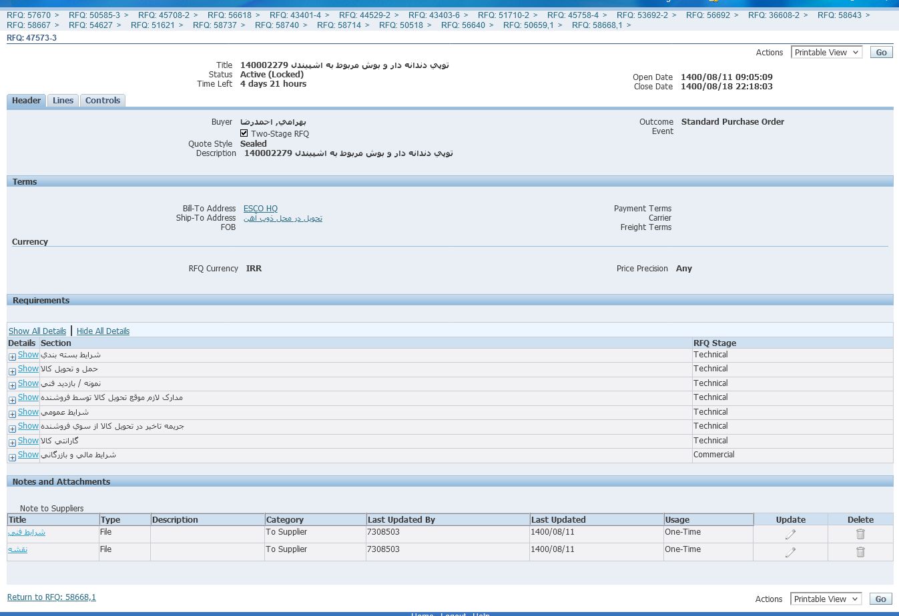The image size is (899, 616).
Task: Delete the شرایط فنی attachment via trash icon
Action: click(x=860, y=534)
